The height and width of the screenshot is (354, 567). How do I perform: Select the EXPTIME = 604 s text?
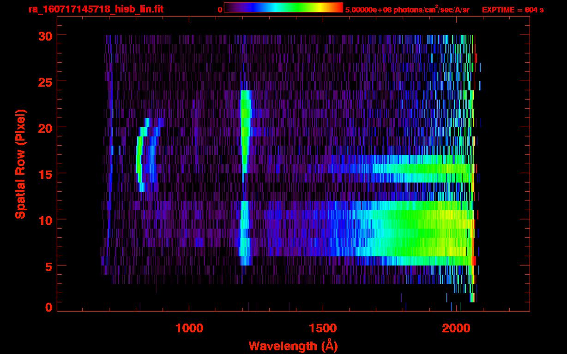click(513, 10)
